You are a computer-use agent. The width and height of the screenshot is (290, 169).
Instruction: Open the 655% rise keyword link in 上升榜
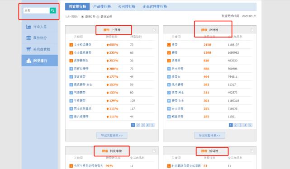[x=82, y=45]
